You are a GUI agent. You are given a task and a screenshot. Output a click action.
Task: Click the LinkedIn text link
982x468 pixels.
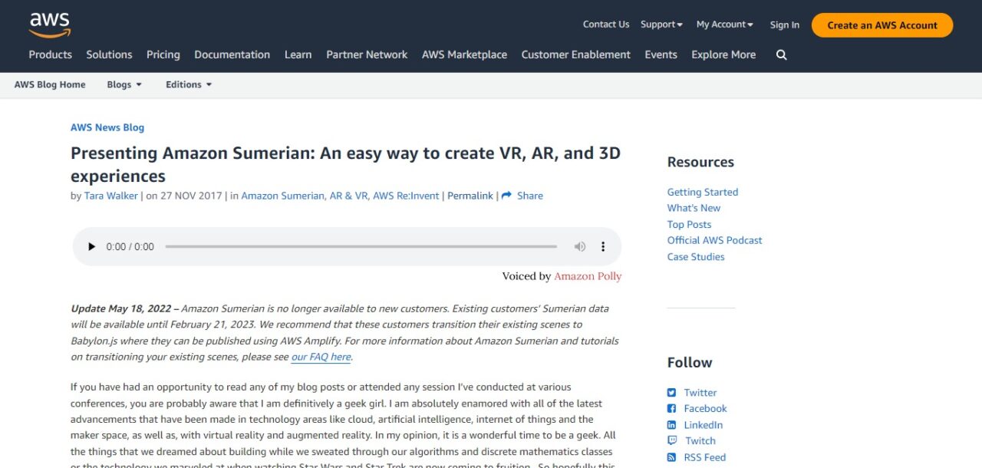click(704, 425)
